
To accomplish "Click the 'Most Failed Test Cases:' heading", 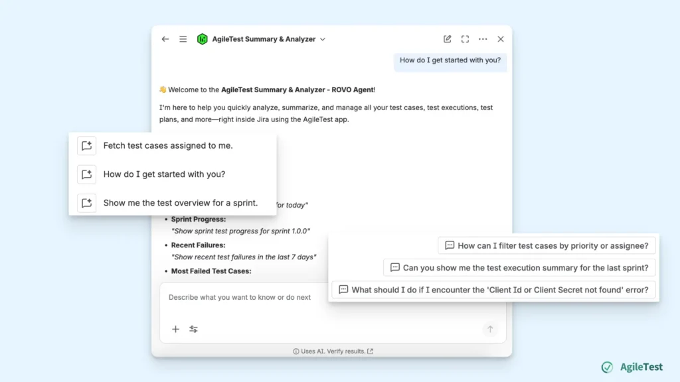I will pyautogui.click(x=211, y=271).
